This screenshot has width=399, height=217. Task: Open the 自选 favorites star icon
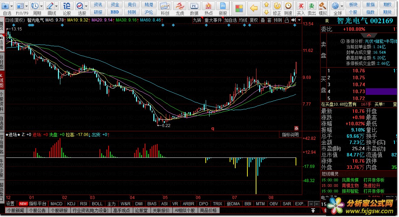tap(5, 6)
